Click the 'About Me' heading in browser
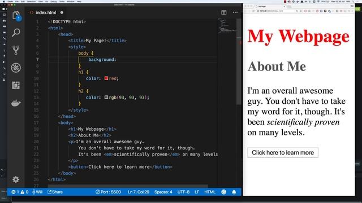The width and height of the screenshot is (362, 203). coord(277,67)
